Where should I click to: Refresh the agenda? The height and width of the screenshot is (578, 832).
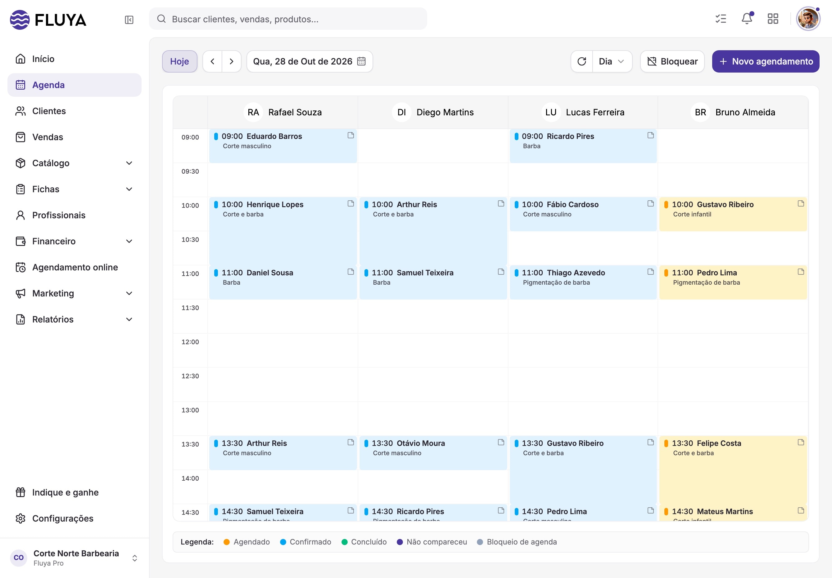coord(581,61)
